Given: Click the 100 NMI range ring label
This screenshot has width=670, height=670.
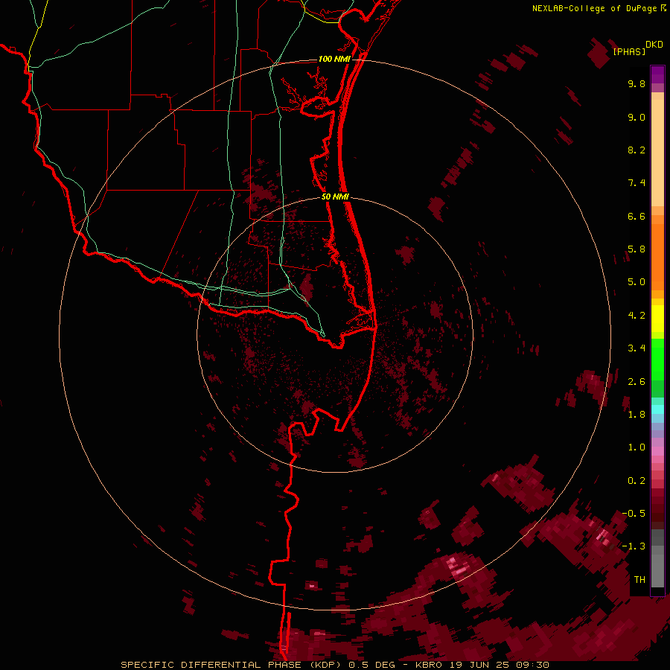Looking at the screenshot, I should (x=334, y=59).
